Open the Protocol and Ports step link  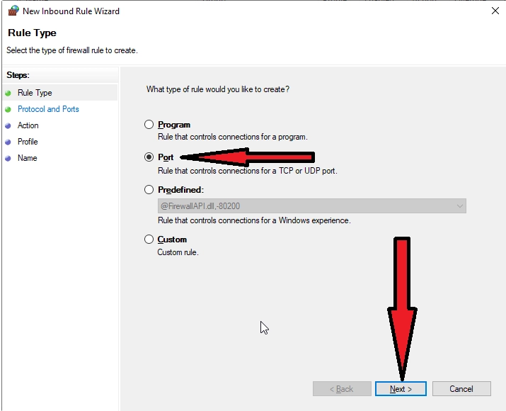[x=48, y=109]
